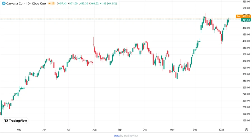Click the Carvana Co. symbol logo icon

pyautogui.click(x=4, y=3)
